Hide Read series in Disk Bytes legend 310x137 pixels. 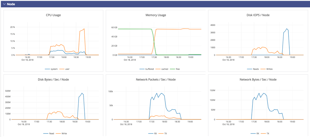tap(51, 134)
